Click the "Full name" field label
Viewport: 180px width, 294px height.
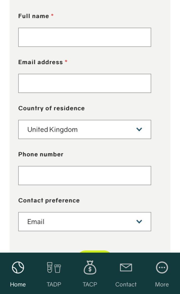(34, 16)
